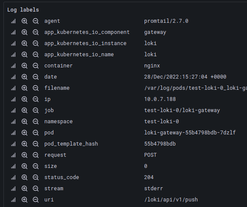Filter out stream stderr value
The height and width of the screenshot is (207, 247).
(36, 189)
